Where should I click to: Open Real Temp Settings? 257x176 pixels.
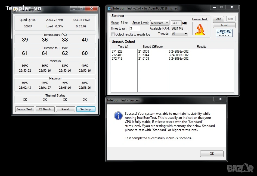(x=86, y=109)
